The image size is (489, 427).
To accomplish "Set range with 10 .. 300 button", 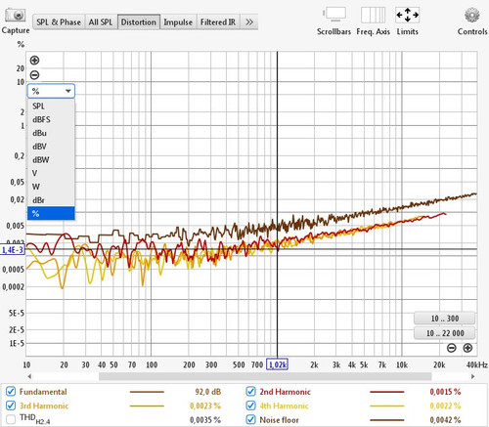I will tap(444, 319).
